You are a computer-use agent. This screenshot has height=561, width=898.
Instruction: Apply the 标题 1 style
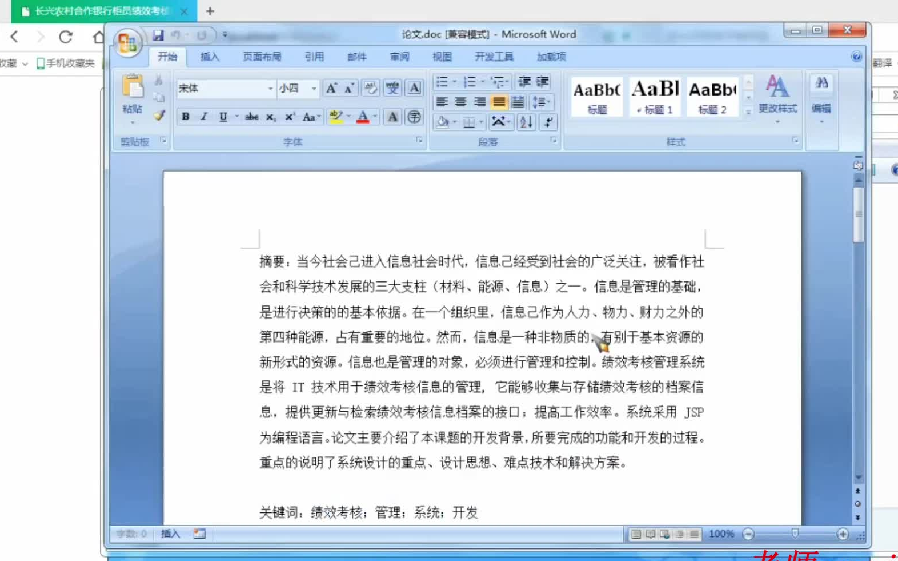pyautogui.click(x=655, y=97)
